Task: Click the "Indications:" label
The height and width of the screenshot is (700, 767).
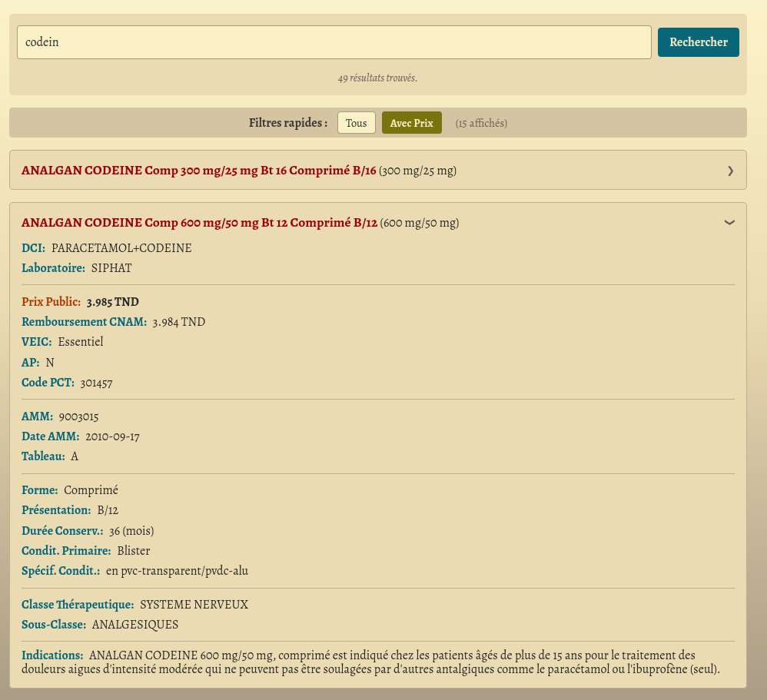Action: coord(52,655)
